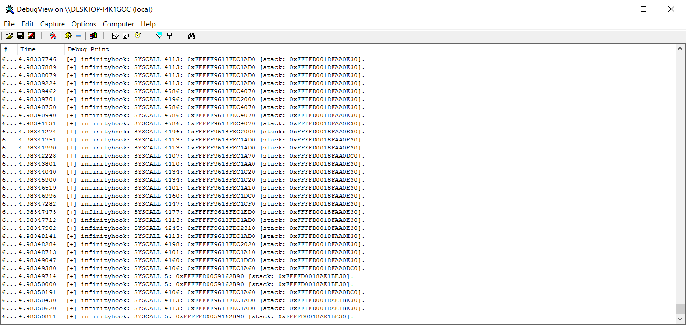Open the Computer menu
Viewport: 686px width, 325px height.
click(118, 24)
